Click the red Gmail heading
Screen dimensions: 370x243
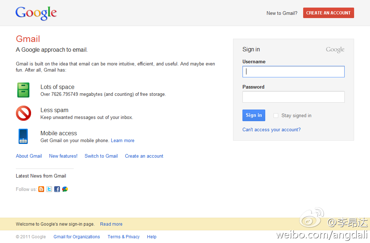coord(28,39)
